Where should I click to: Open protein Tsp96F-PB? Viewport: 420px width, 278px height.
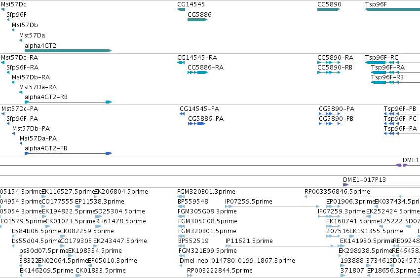point(400,109)
